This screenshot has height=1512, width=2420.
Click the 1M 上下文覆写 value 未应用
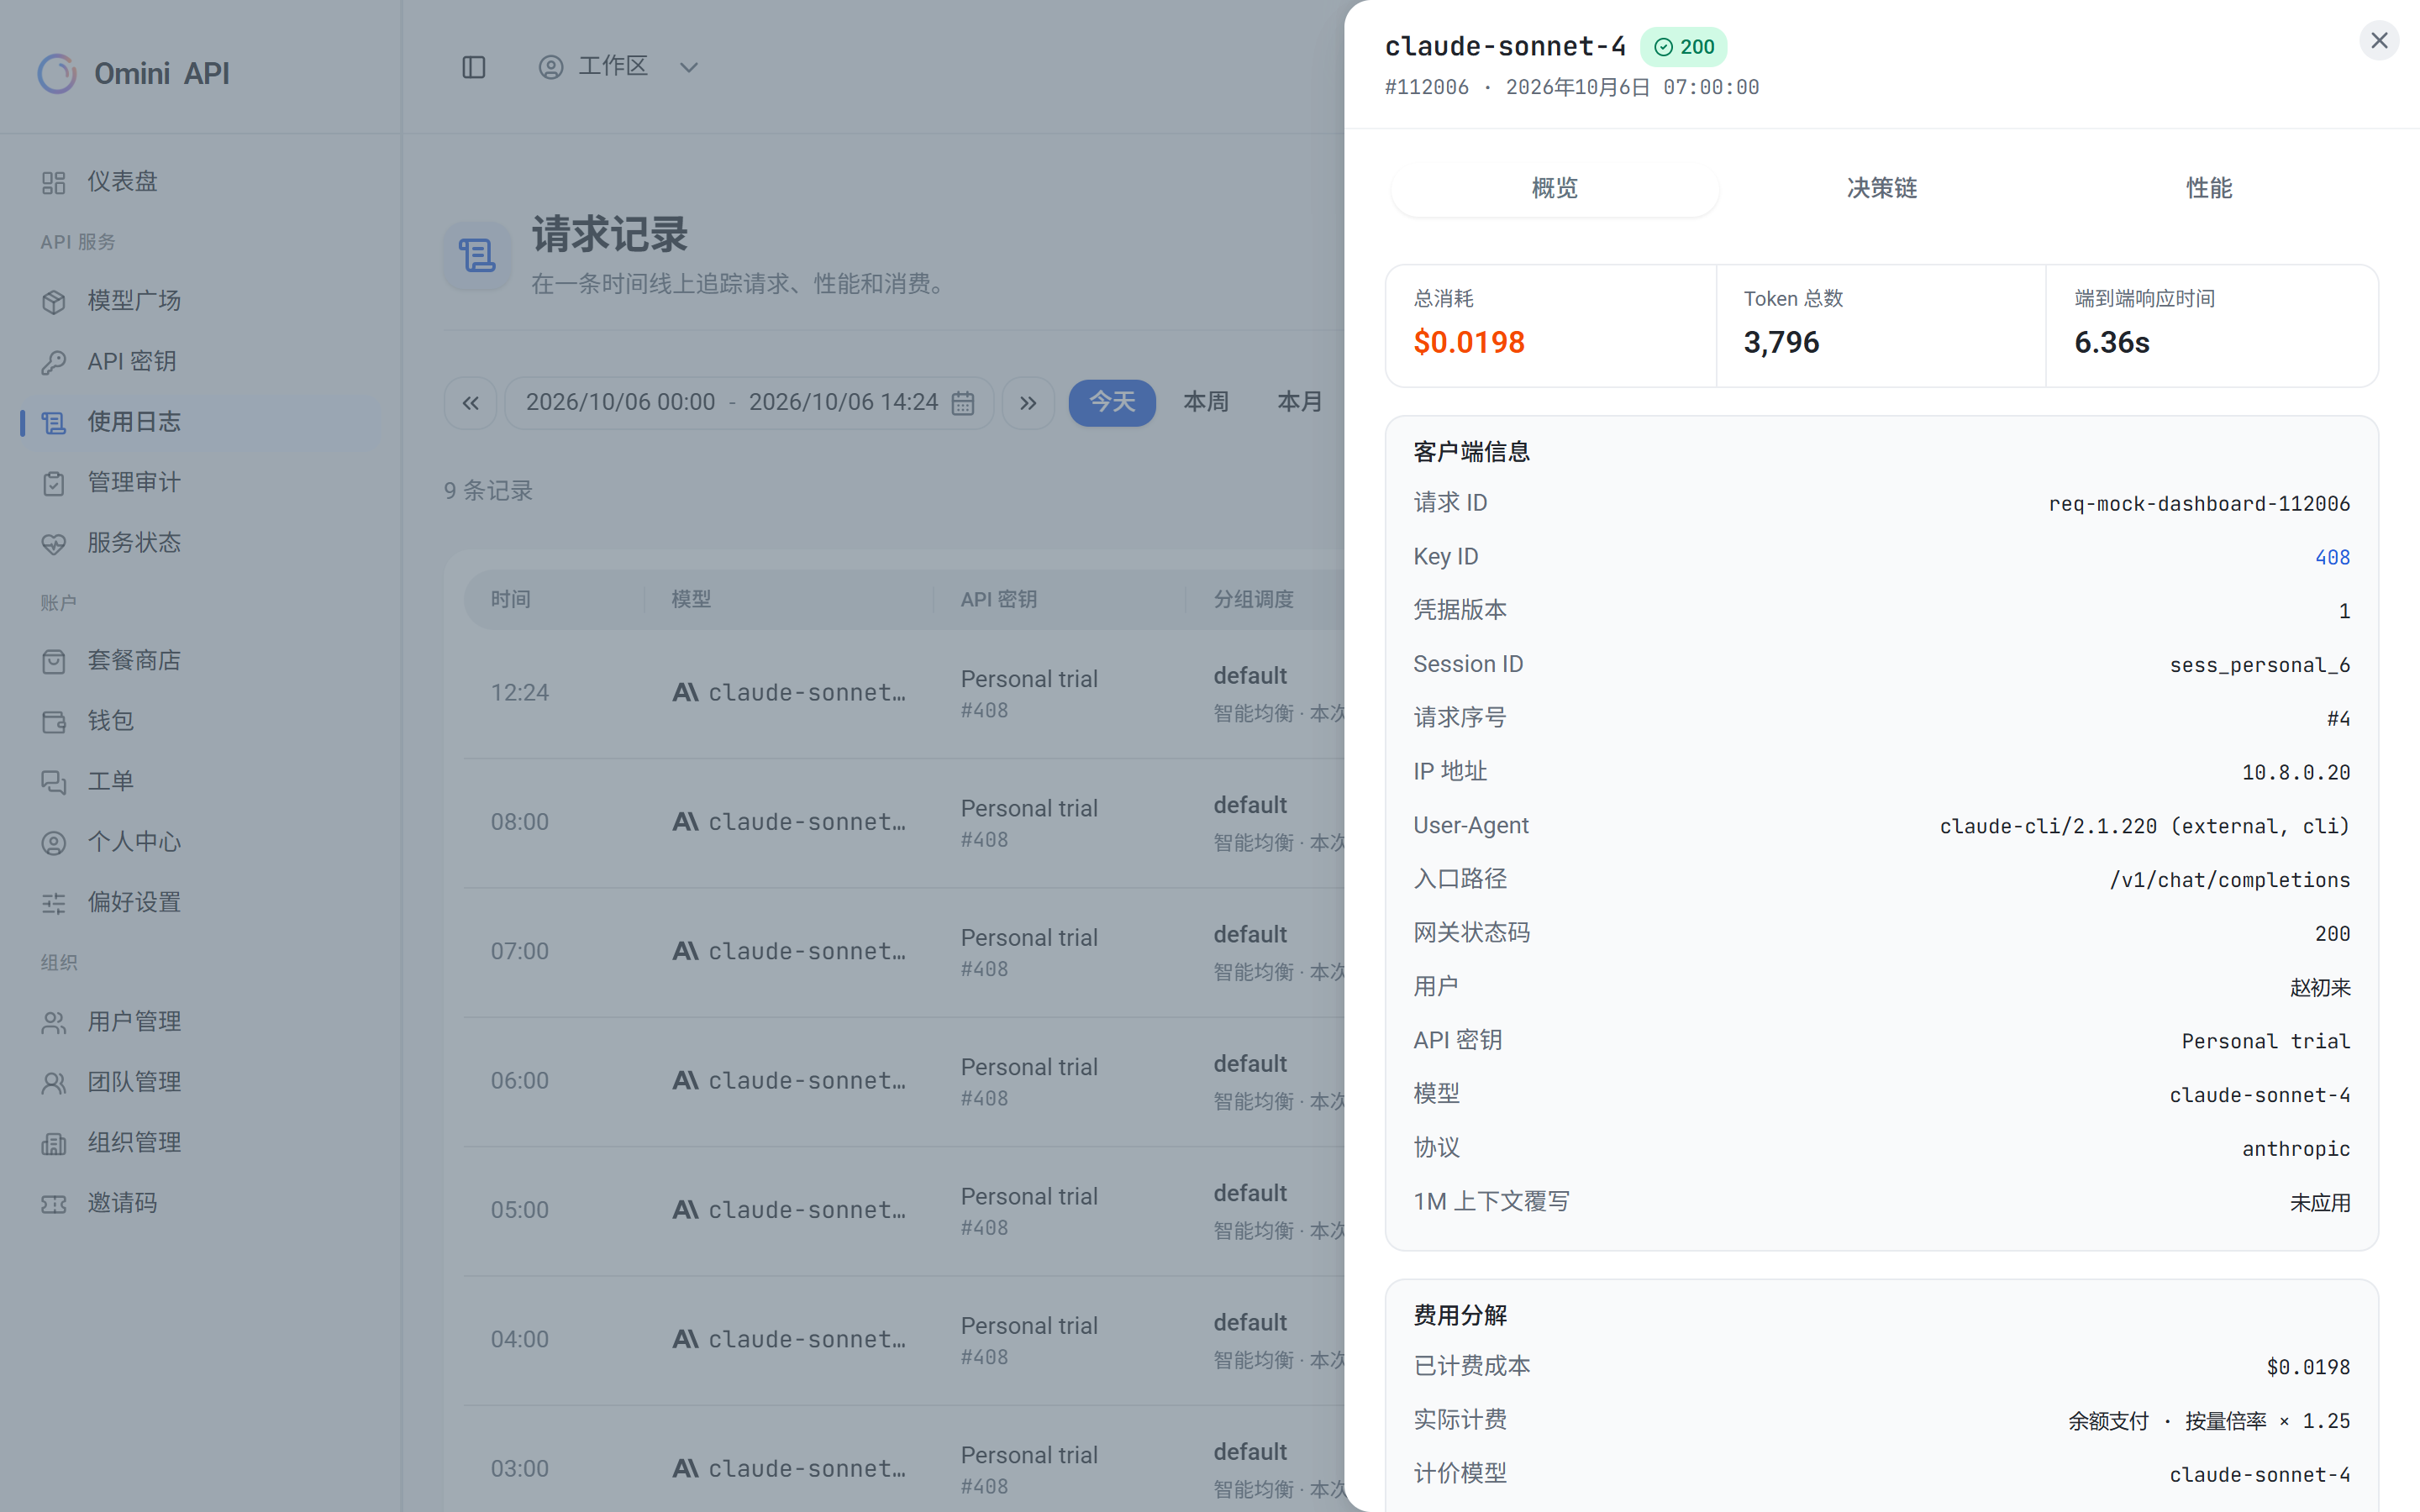click(x=2320, y=1203)
